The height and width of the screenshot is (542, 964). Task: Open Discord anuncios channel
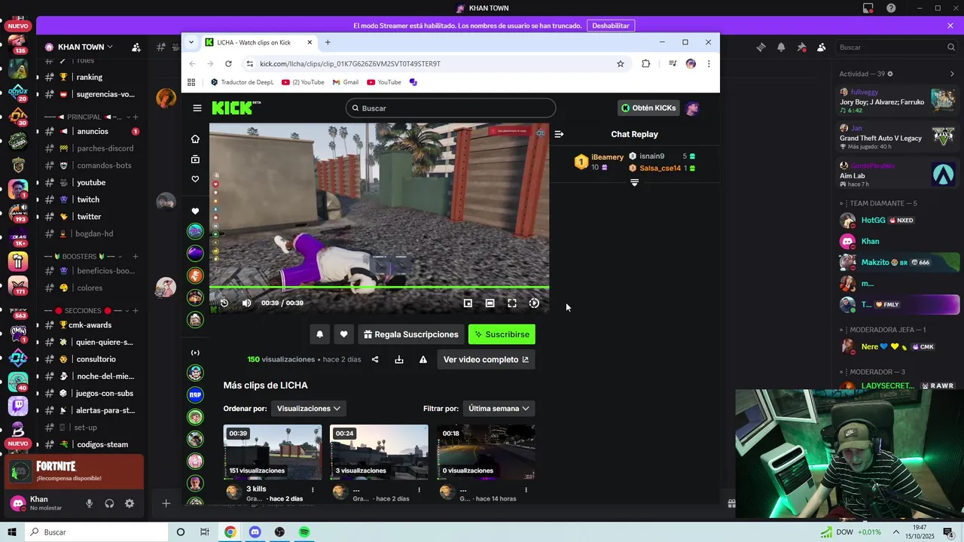[92, 131]
